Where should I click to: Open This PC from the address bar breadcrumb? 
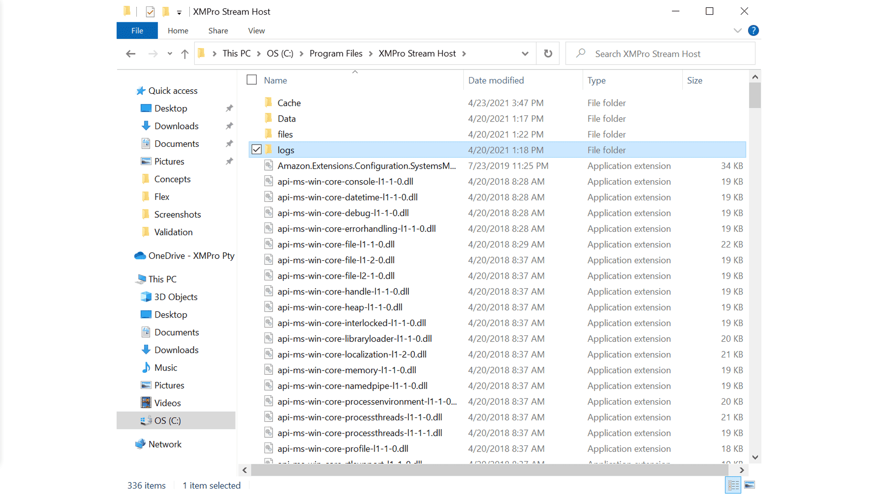pyautogui.click(x=236, y=53)
